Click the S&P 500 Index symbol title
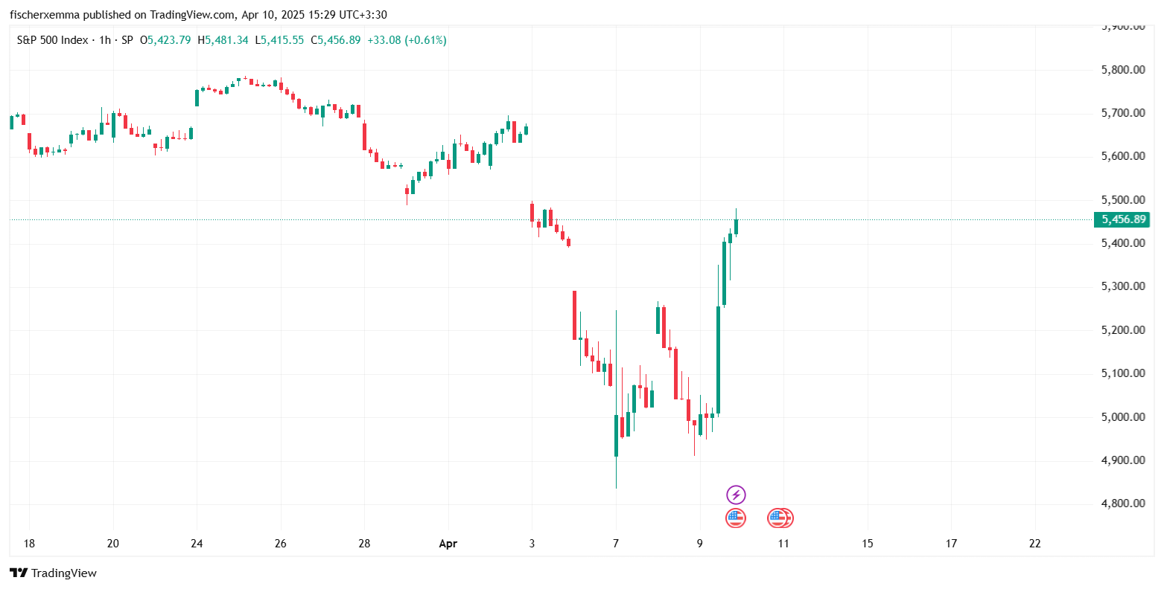 pyautogui.click(x=52, y=40)
